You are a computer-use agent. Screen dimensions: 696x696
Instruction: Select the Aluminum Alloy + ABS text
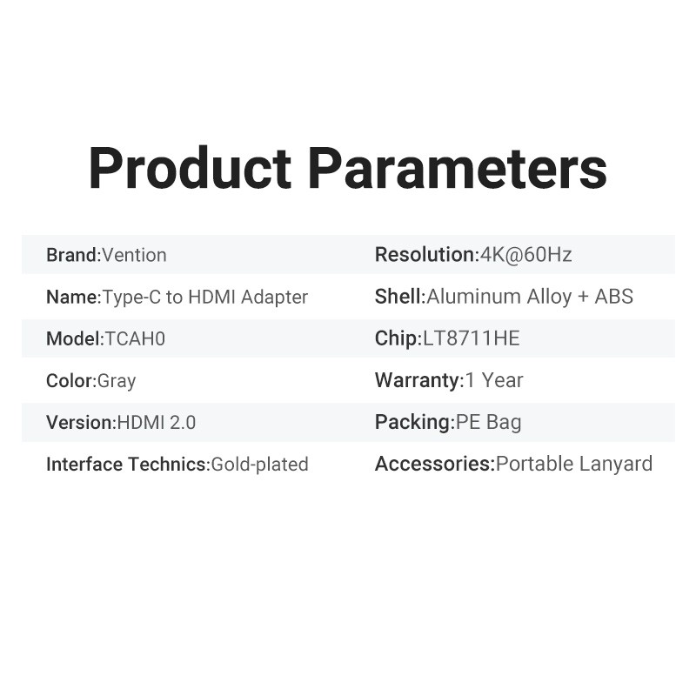click(x=530, y=297)
